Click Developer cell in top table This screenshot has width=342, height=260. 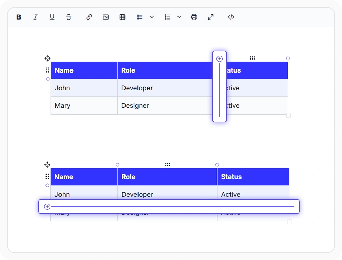pyautogui.click(x=165, y=88)
